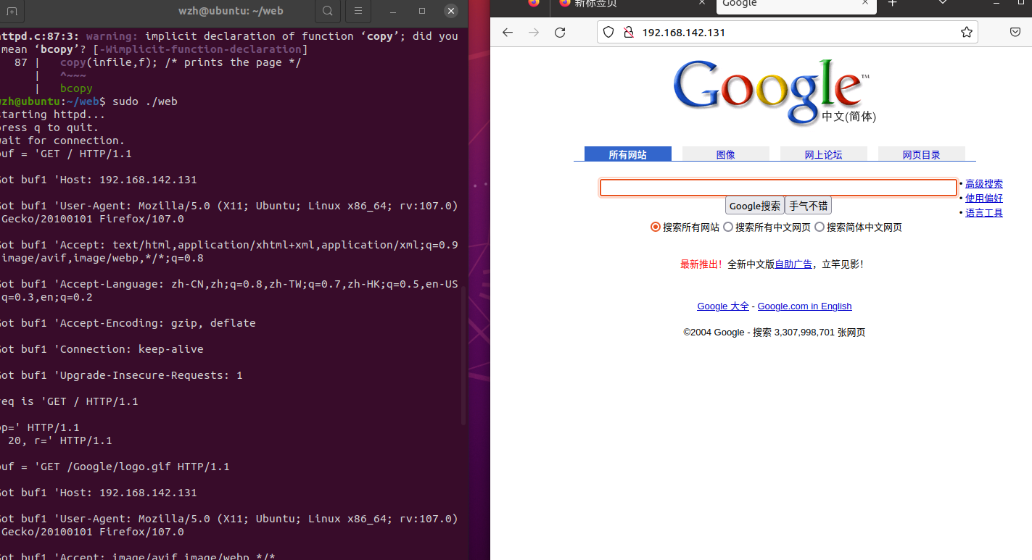Minimize the terminal window
Image resolution: width=1032 pixels, height=560 pixels.
[x=393, y=11]
